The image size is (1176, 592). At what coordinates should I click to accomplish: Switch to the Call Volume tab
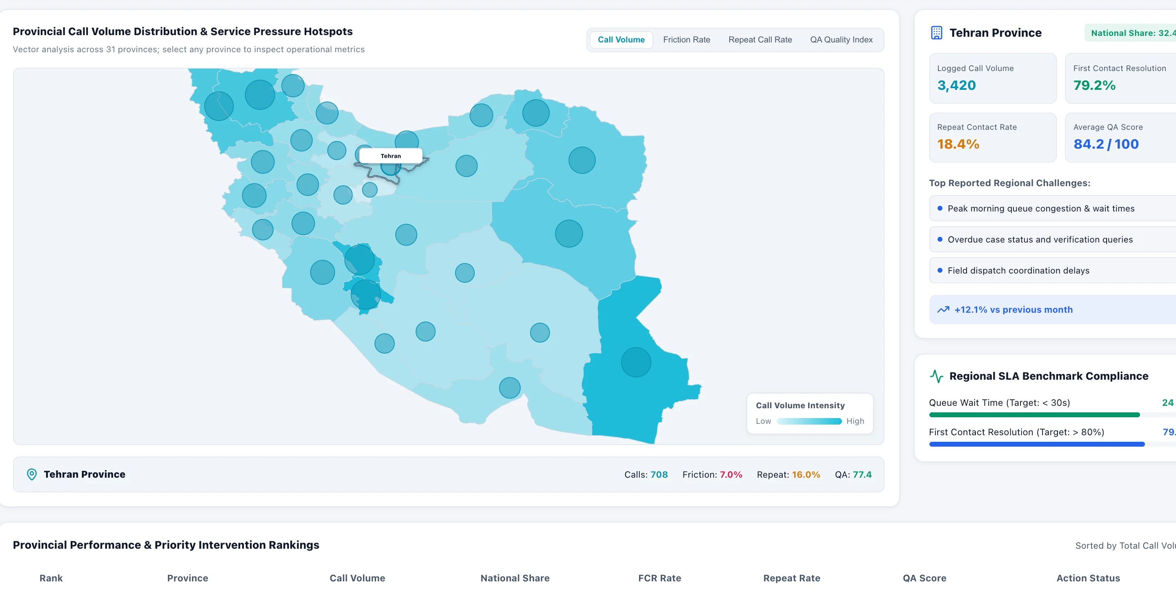point(621,40)
